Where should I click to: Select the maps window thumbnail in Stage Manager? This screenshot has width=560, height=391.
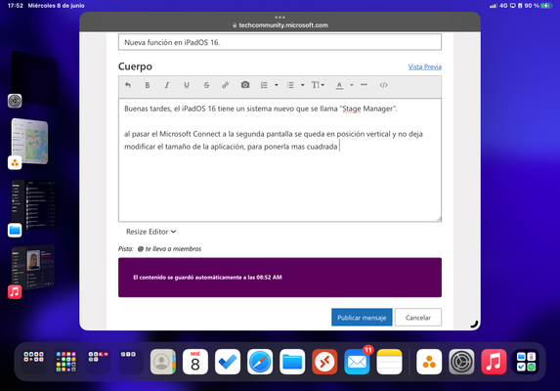coord(30,142)
